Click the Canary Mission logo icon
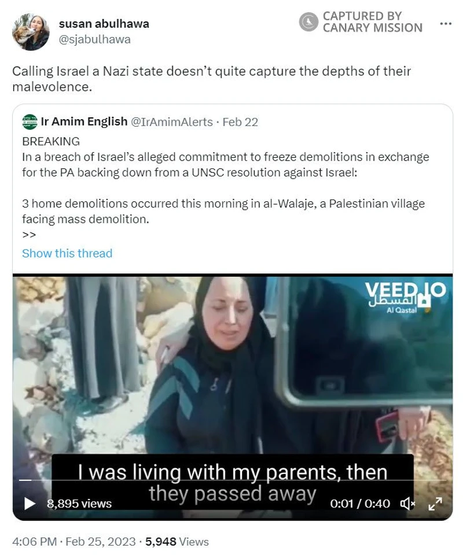 pos(308,22)
